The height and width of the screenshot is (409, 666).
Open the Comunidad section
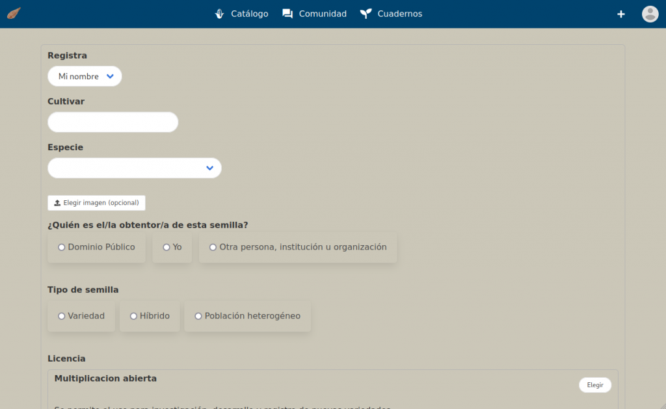tap(323, 14)
